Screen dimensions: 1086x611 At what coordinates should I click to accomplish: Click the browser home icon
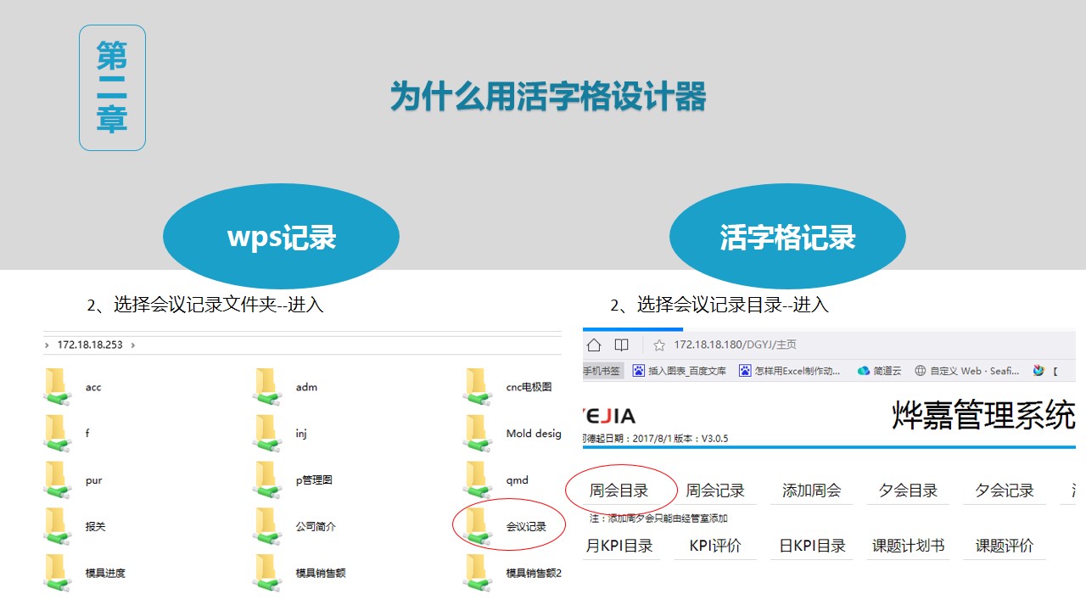[x=594, y=345]
